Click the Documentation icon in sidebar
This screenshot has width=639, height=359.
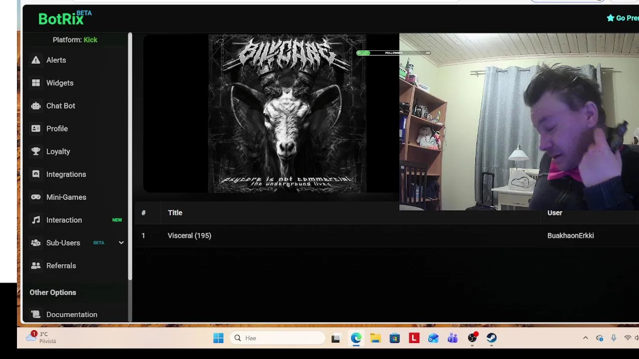tap(35, 315)
